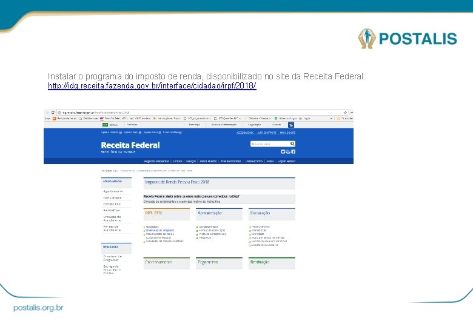Image resolution: width=473 pixels, height=327 pixels.
Task: Open the idg.receita.fazenda.gov.br IRPF 2018 hyperlink
Action: (x=152, y=86)
